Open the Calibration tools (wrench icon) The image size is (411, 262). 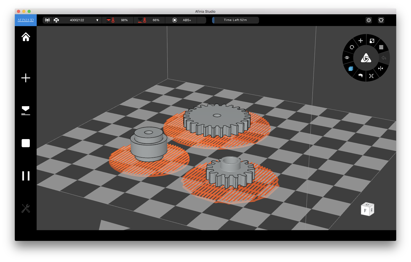[26, 209]
